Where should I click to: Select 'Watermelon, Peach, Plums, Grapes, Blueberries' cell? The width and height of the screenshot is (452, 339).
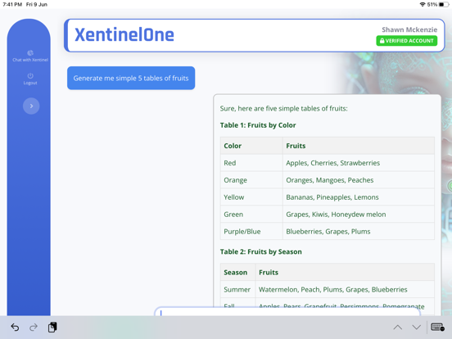345,289
